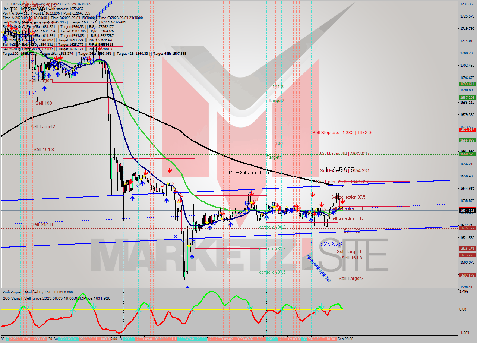Click the 1.496 indicator scale value
Viewport: 477px width, 343px height.
pyautogui.click(x=464, y=292)
